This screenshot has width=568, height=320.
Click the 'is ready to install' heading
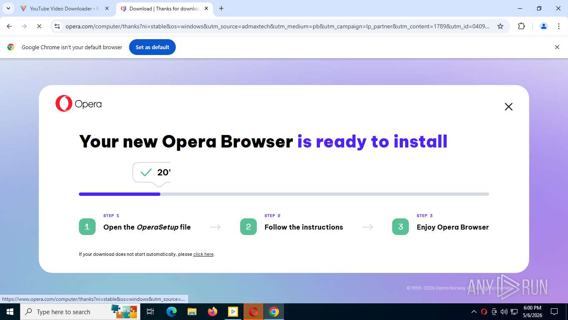coord(372,142)
